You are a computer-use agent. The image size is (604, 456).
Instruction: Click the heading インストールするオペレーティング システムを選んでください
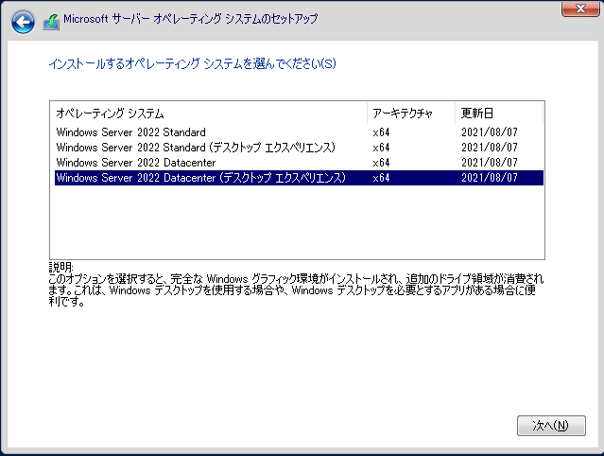[192, 63]
